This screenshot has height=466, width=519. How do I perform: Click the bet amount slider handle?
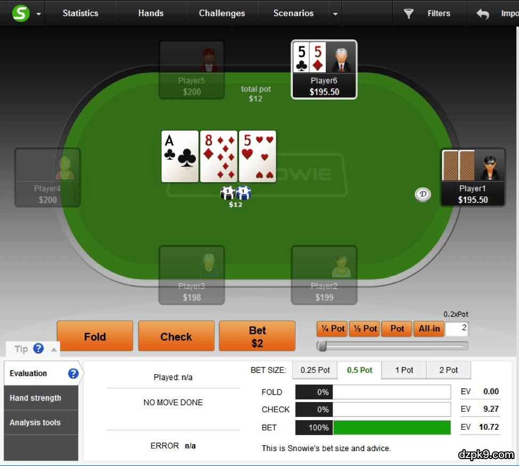(322, 346)
